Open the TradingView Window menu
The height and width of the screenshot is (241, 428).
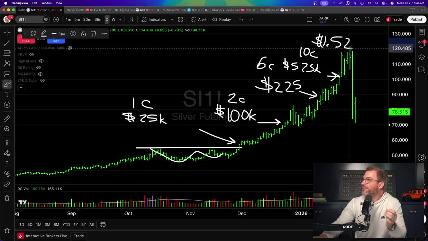46,3
